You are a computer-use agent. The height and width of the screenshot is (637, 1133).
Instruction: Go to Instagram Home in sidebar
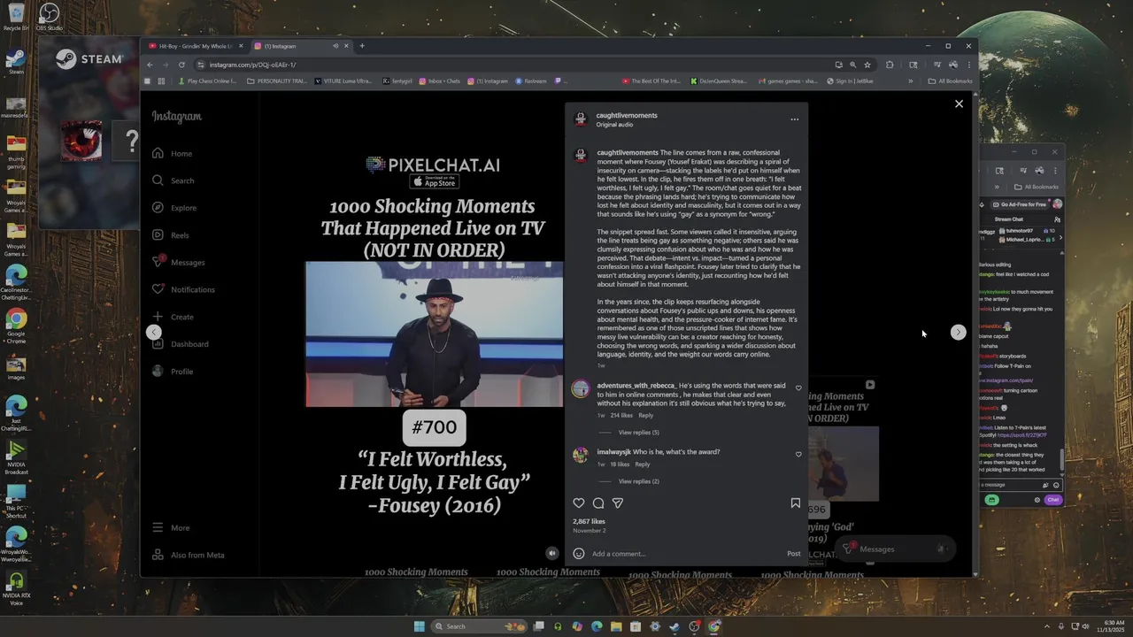coord(173,153)
